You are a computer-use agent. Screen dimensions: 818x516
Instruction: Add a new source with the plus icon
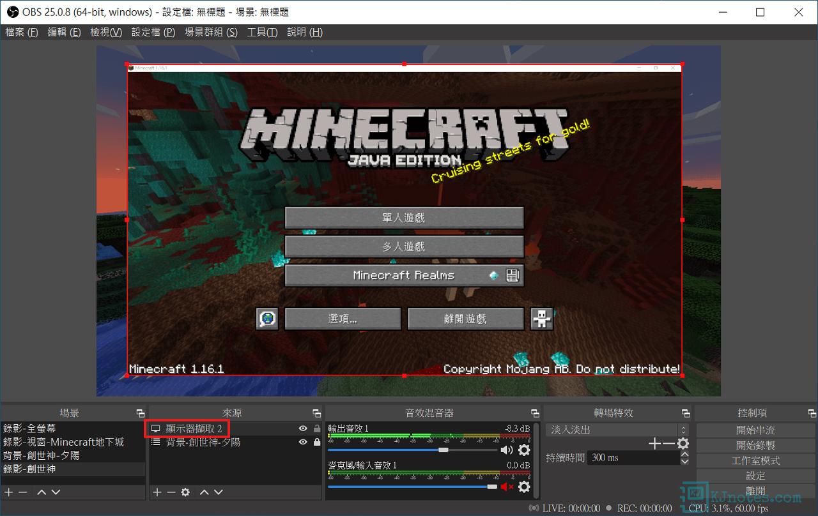(157, 492)
